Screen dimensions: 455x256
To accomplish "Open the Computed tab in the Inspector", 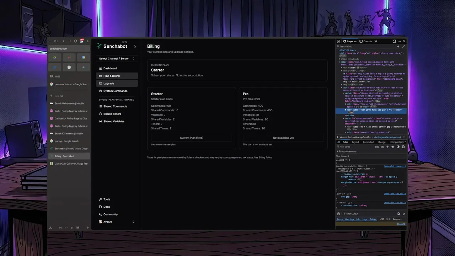I will tap(368, 142).
